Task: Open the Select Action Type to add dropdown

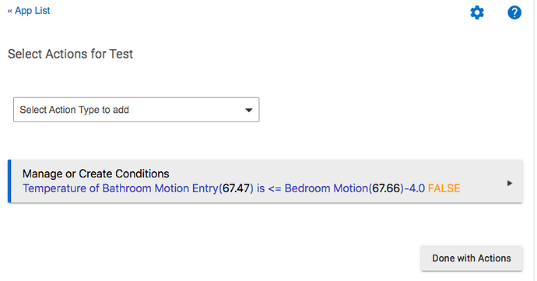Action: click(136, 110)
